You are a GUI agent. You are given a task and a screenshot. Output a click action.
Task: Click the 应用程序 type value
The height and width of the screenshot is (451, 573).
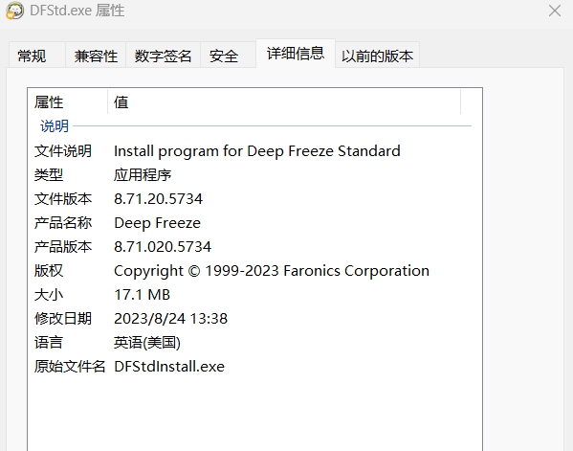pyautogui.click(x=143, y=174)
